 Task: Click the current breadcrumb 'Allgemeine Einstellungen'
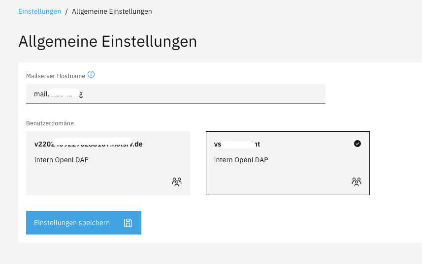tap(112, 11)
